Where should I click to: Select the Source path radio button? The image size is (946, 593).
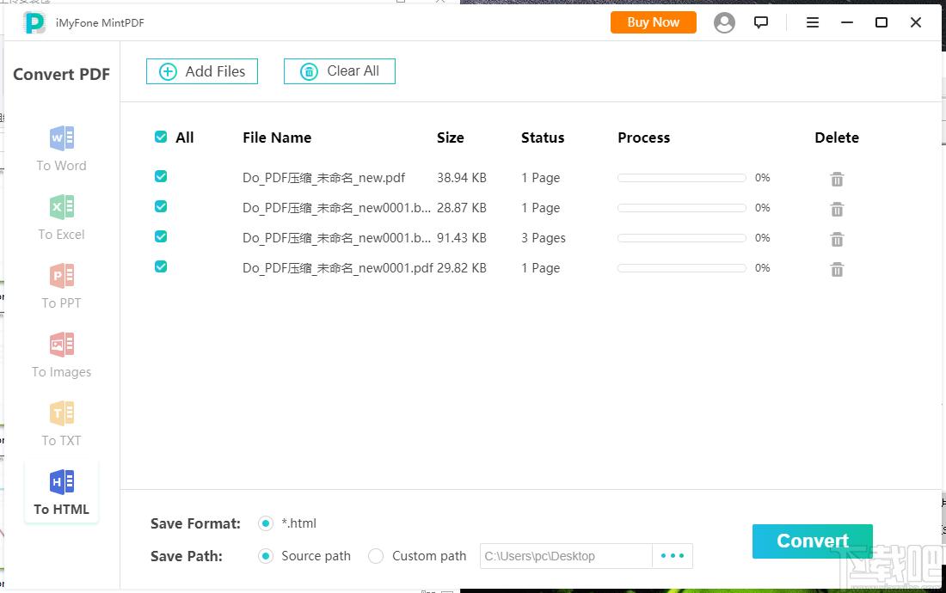(x=266, y=556)
